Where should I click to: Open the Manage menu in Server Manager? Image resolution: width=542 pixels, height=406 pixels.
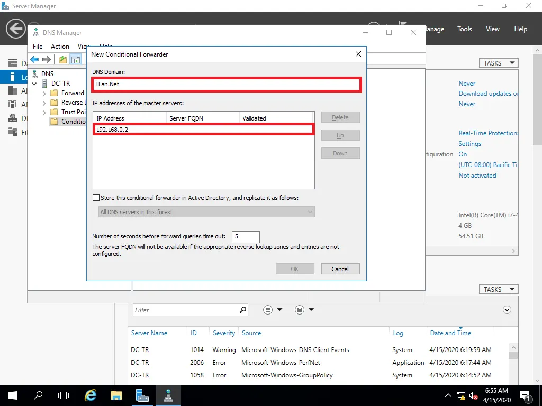435,29
